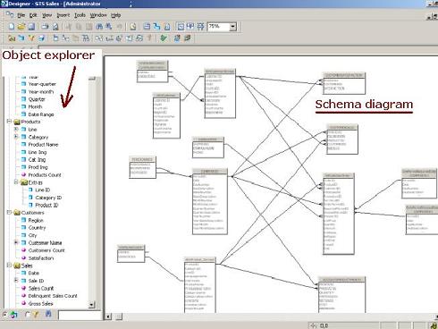Open the Tools menu
This screenshot has width=438, height=329.
(80, 15)
